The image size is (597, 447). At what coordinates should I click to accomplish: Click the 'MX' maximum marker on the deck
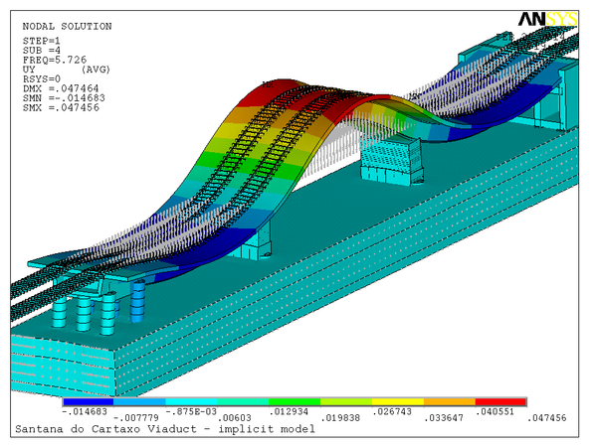[x=268, y=84]
